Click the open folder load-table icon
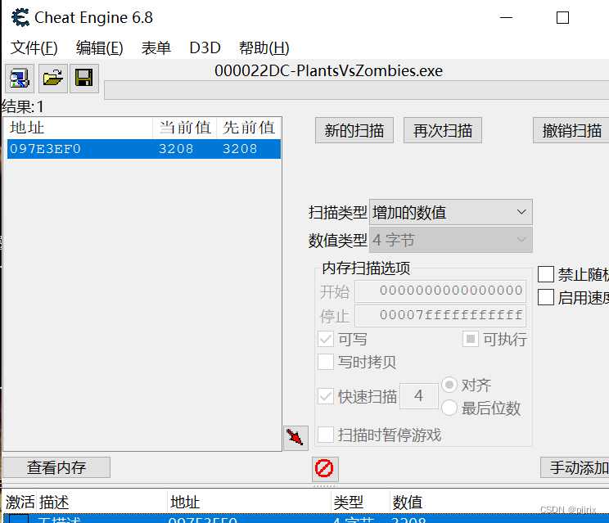 [x=53, y=79]
